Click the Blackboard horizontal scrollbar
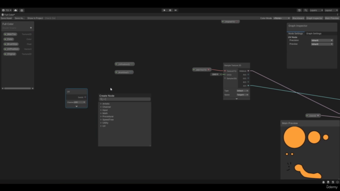 pyautogui.click(x=18, y=89)
